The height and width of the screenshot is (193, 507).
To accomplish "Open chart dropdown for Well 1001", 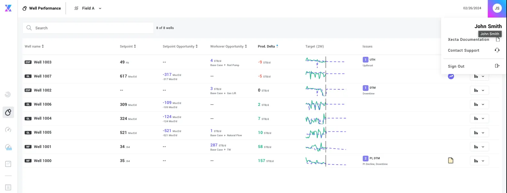I will (479, 147).
